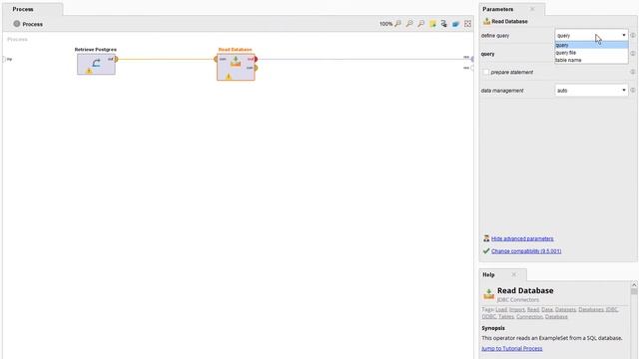This screenshot has width=639, height=359.
Task: Click the Import tag link
Action: [517, 310]
